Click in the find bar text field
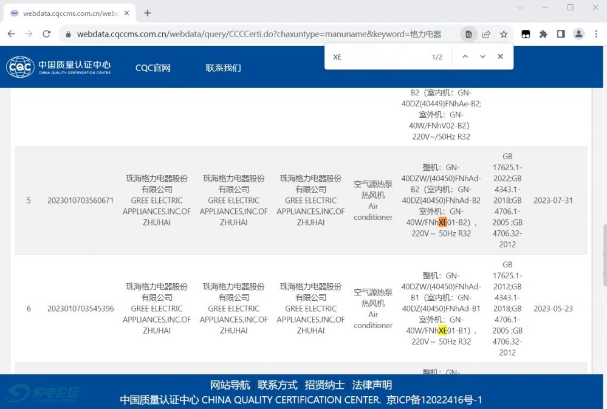 click(377, 57)
